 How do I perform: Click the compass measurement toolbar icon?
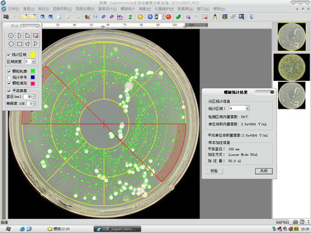point(215,17)
